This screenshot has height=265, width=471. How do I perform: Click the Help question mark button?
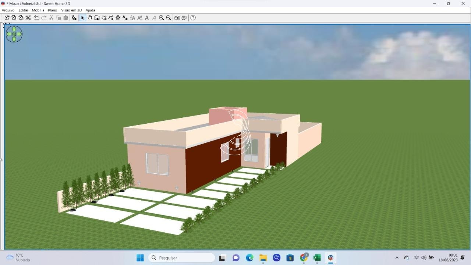click(193, 18)
